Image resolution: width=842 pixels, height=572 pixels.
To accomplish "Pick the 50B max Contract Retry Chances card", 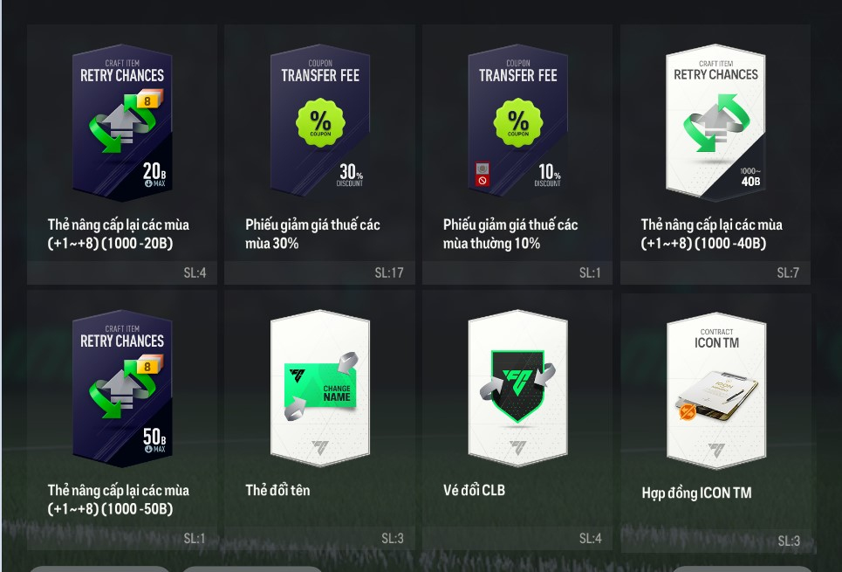I will pos(122,388).
